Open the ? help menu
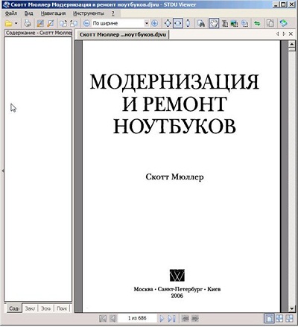This screenshot has width=298, height=327. click(x=113, y=13)
